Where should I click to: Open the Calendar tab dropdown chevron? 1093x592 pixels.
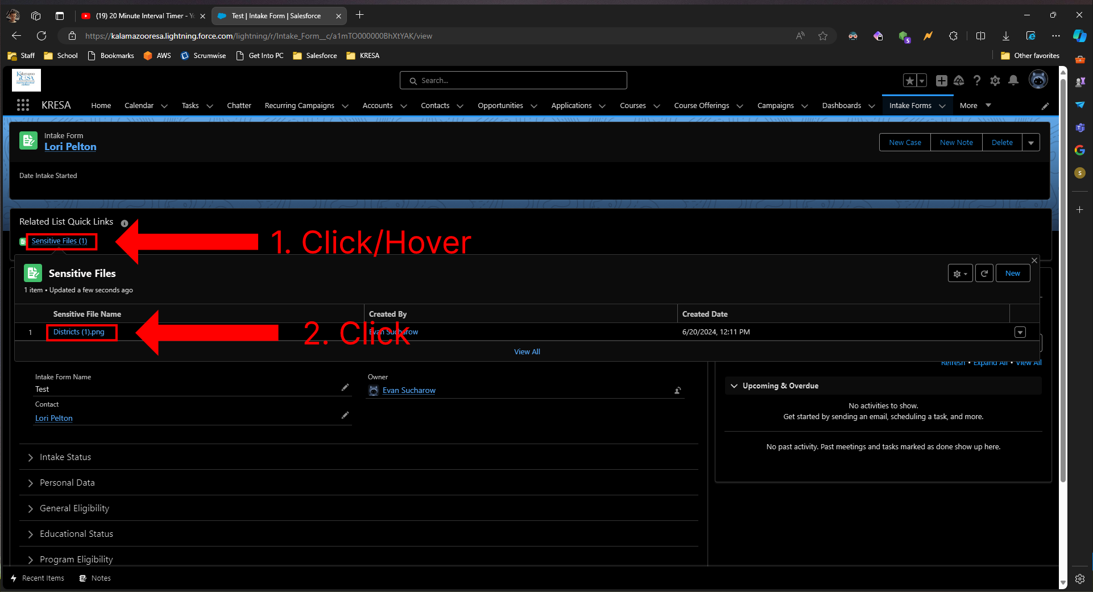click(x=164, y=106)
